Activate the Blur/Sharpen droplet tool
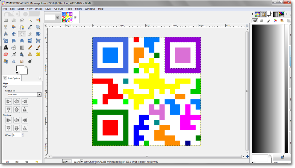Viewport: 295px width, 168px height. coord(14,61)
